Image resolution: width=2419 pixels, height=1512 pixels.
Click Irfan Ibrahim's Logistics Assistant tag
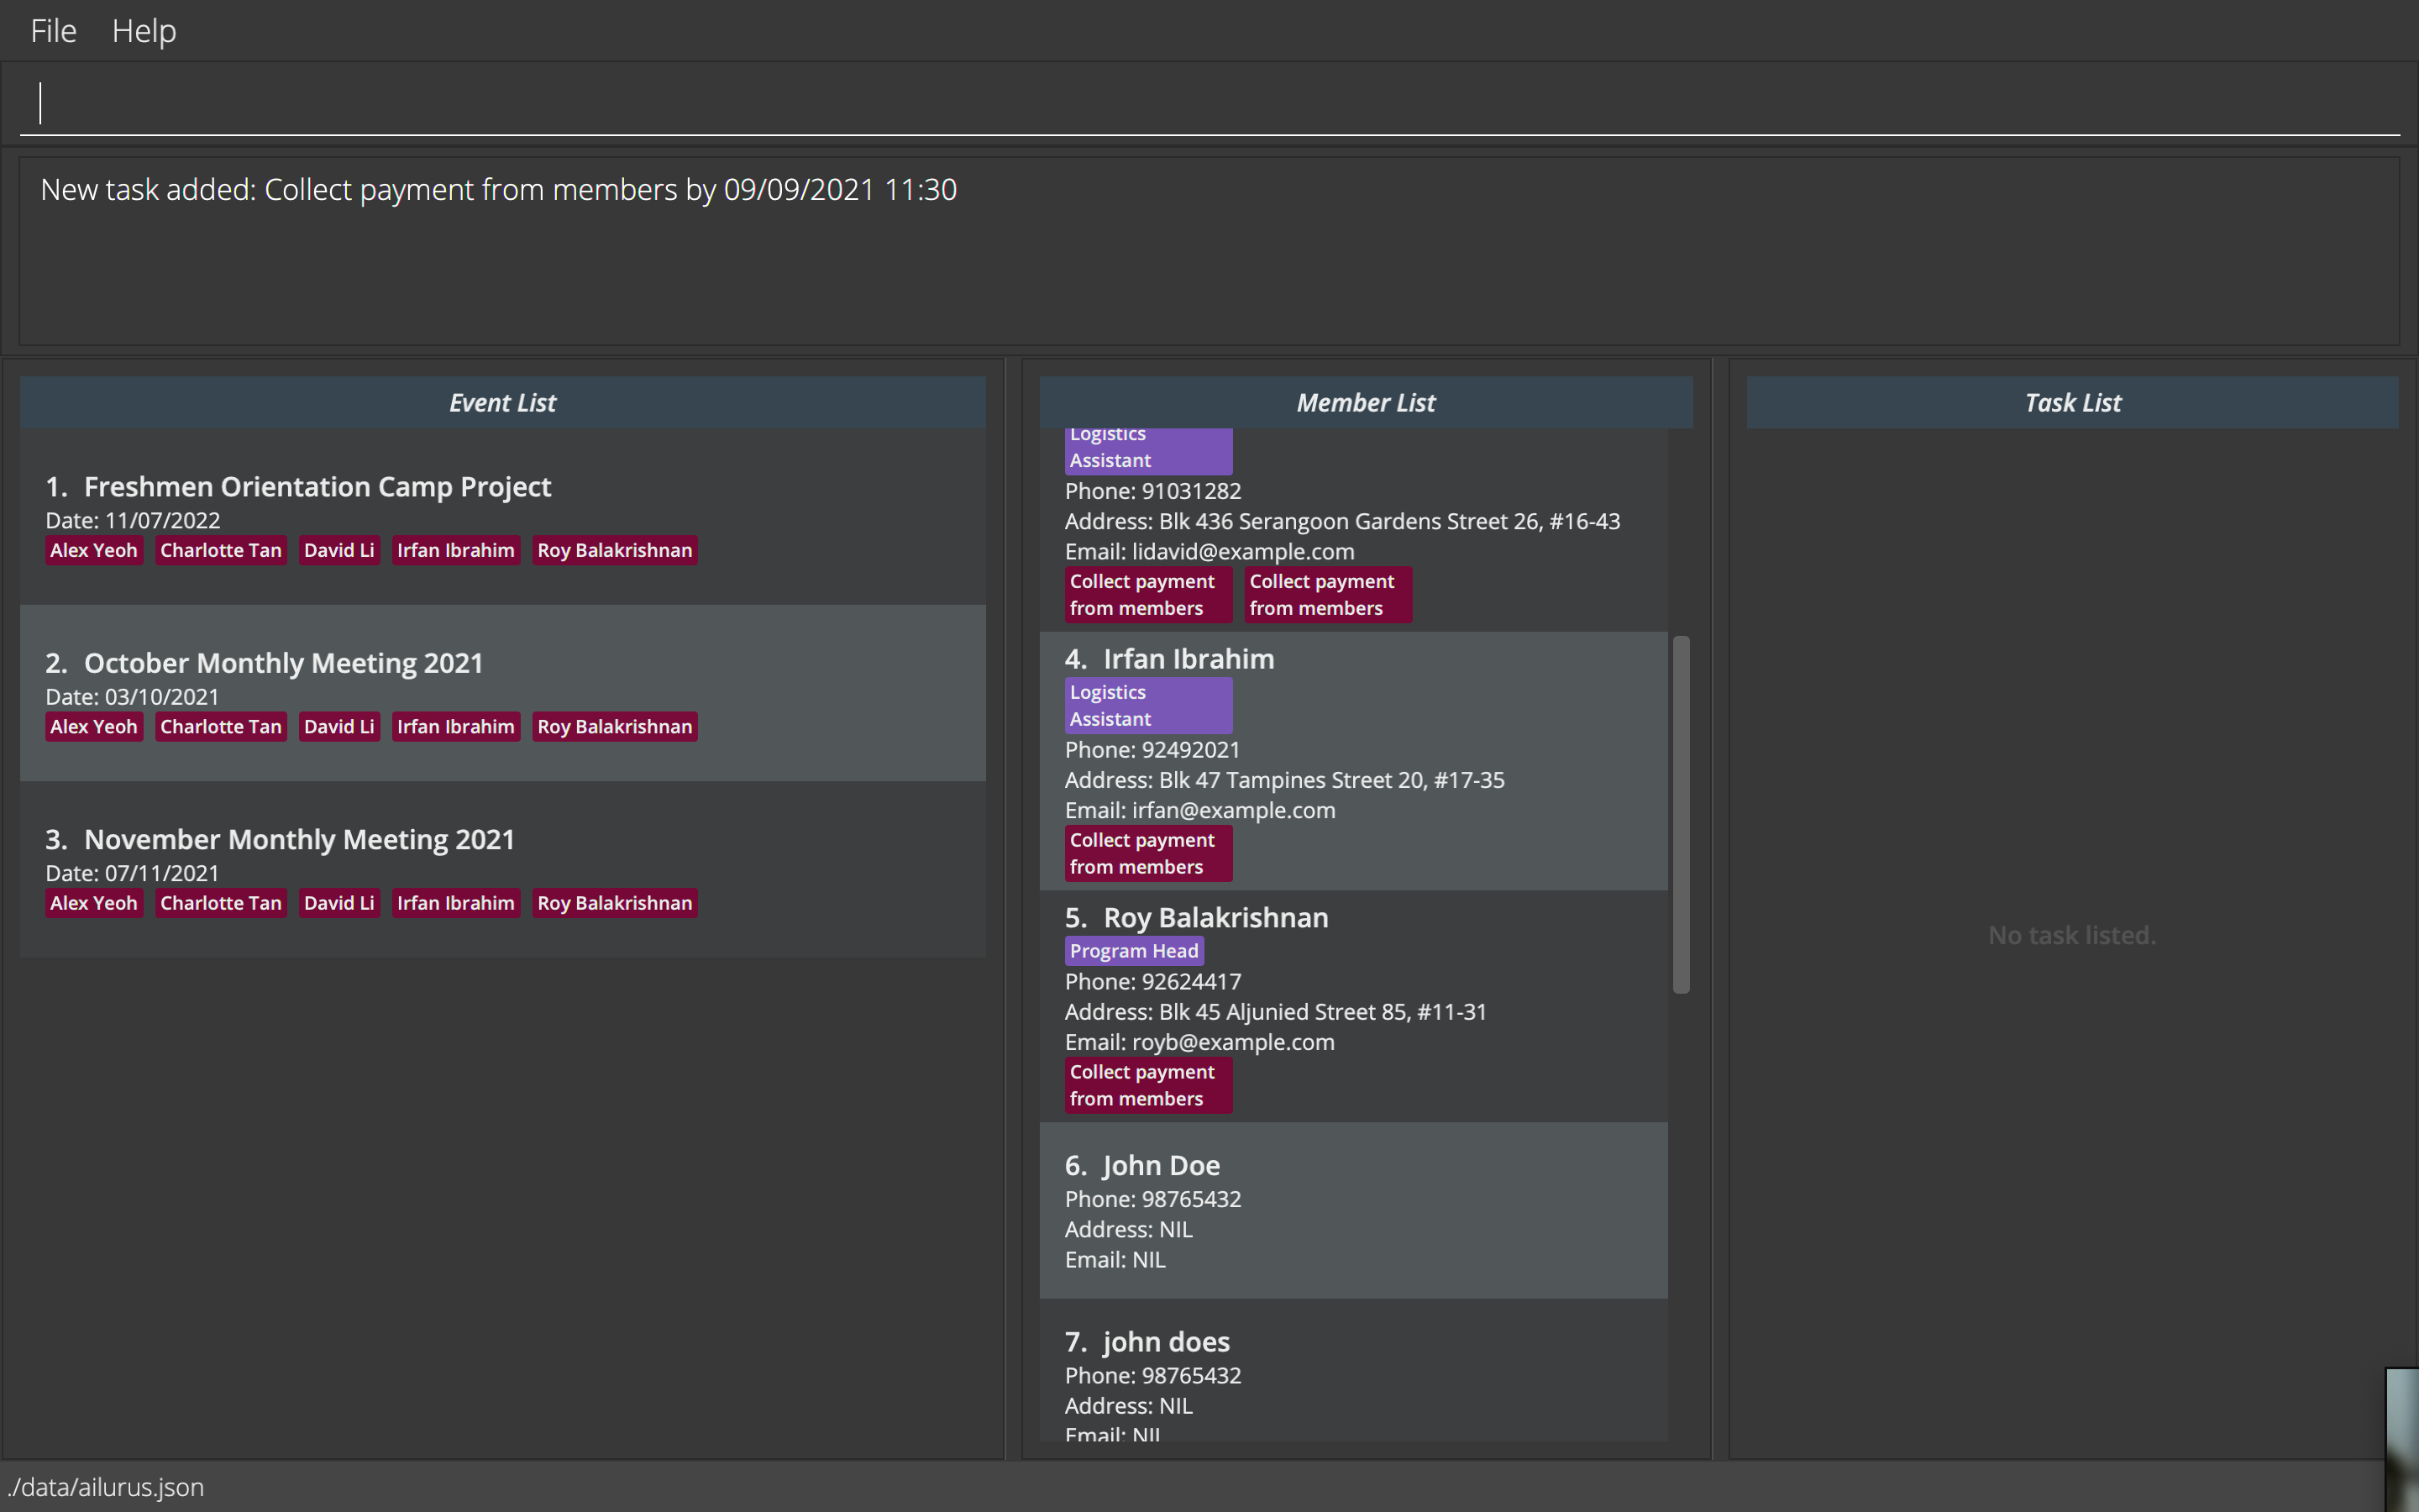tap(1147, 706)
